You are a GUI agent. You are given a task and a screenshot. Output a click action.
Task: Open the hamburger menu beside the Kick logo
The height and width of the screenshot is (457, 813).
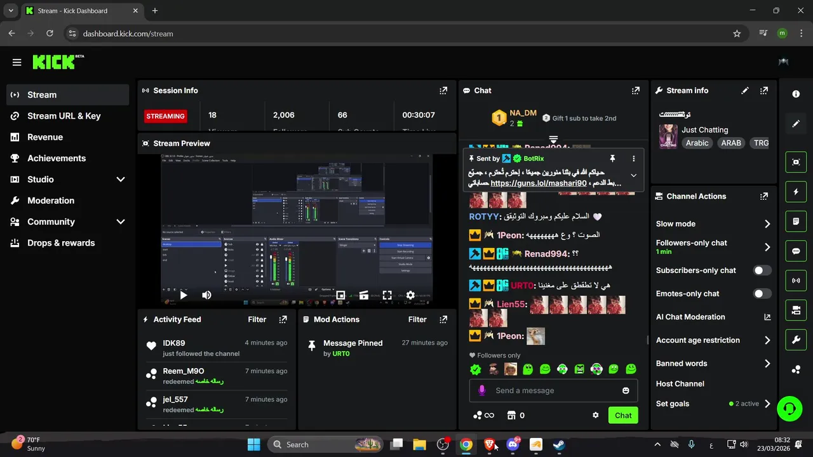[x=17, y=62]
